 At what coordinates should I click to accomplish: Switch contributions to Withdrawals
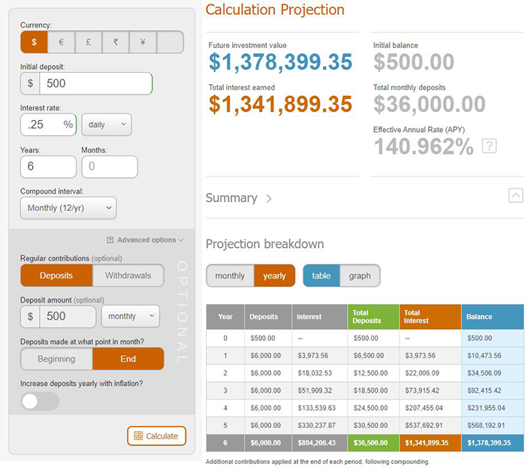point(128,276)
